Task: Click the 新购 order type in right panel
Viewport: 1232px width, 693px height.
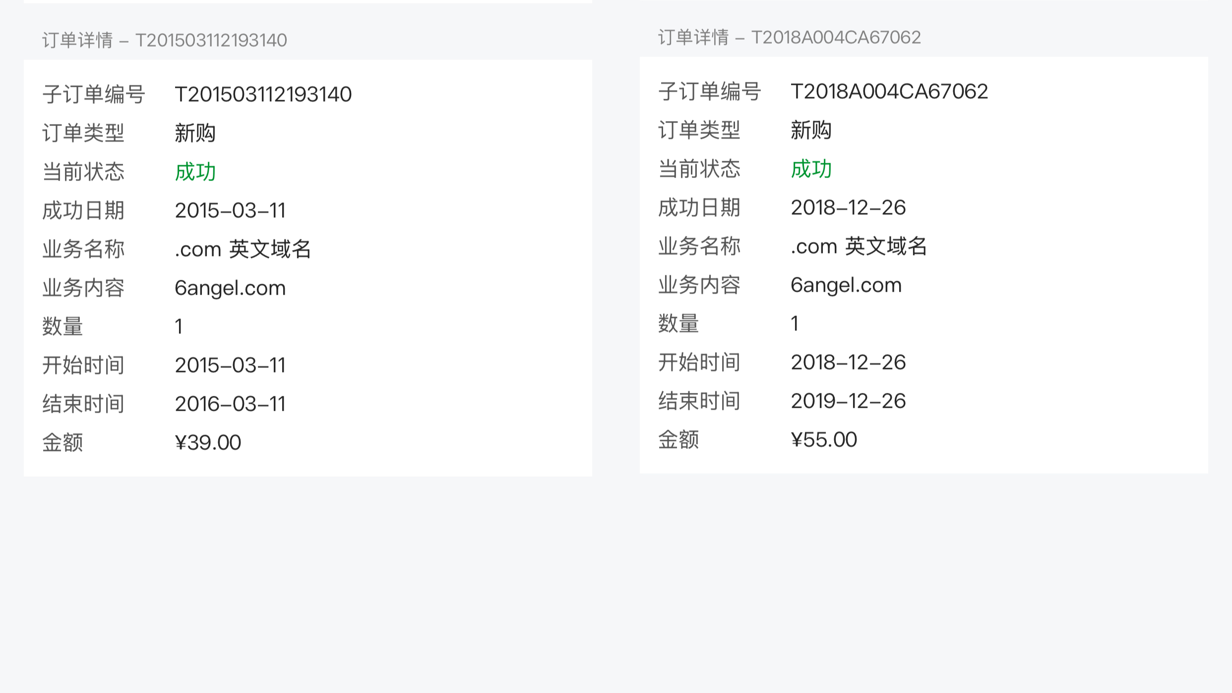Action: click(812, 130)
